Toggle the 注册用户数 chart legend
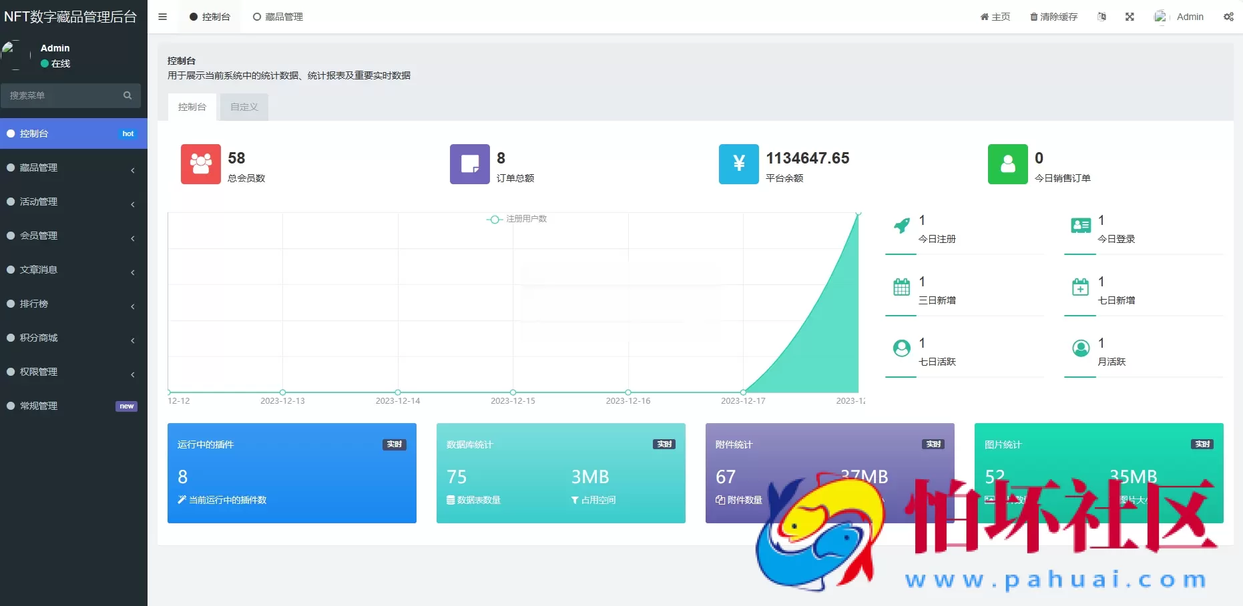 point(517,219)
